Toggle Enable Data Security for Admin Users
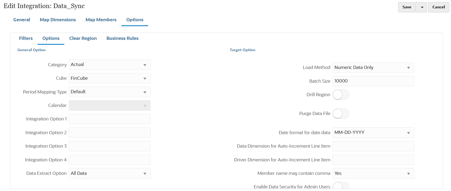 coord(341,186)
